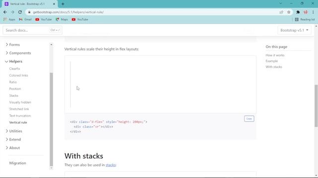The image size is (318, 178).
Task: Open the Position helper page
Action: coord(15,89)
